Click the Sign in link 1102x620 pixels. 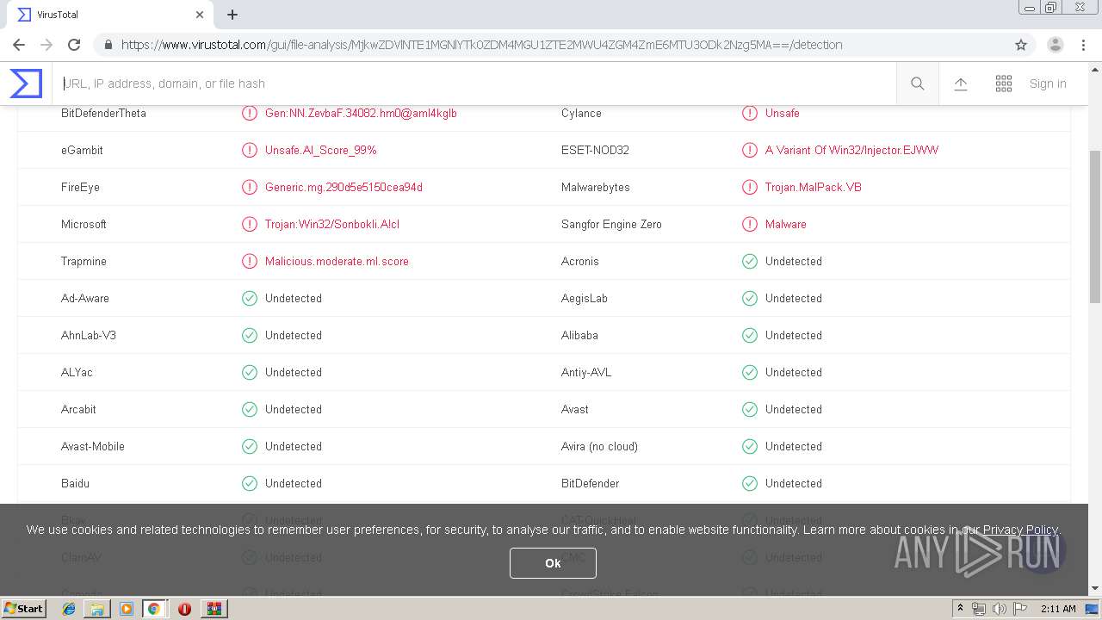1048,84
